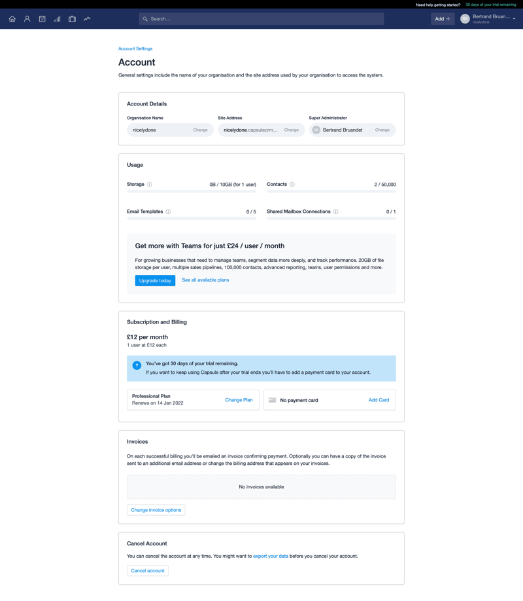Click the Sales Pipeline chart icon
523x601 pixels.
pyautogui.click(x=57, y=19)
